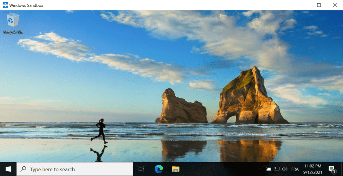
Task: Click the search magnifier icon in taskbar
Action: [23, 169]
